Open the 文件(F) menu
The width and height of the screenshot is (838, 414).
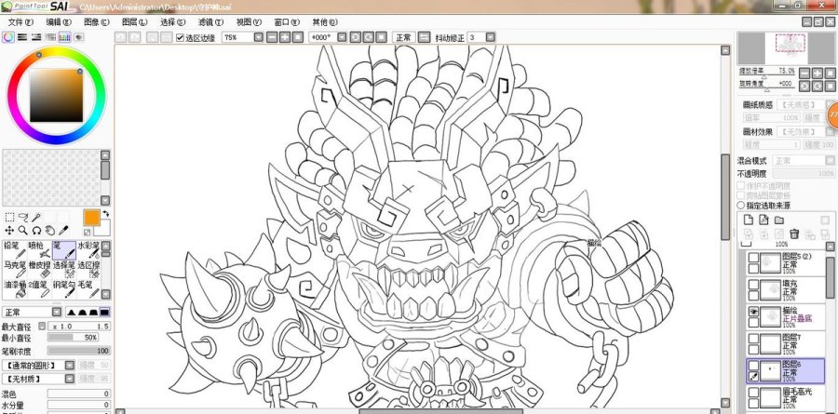20,22
